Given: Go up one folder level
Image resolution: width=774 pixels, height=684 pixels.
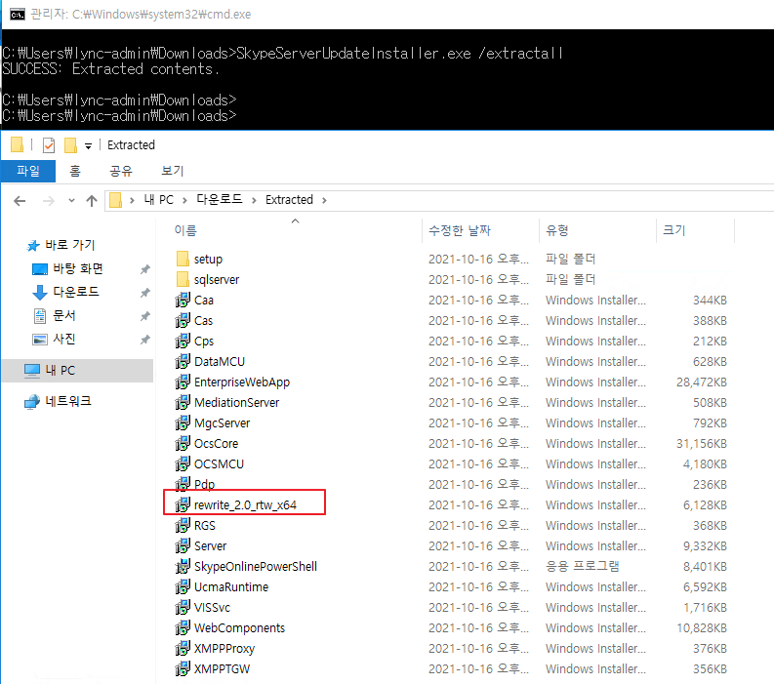Looking at the screenshot, I should click(92, 201).
